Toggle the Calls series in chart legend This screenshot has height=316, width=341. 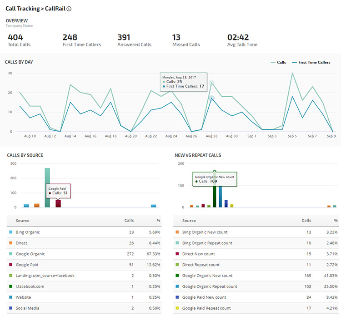click(278, 62)
